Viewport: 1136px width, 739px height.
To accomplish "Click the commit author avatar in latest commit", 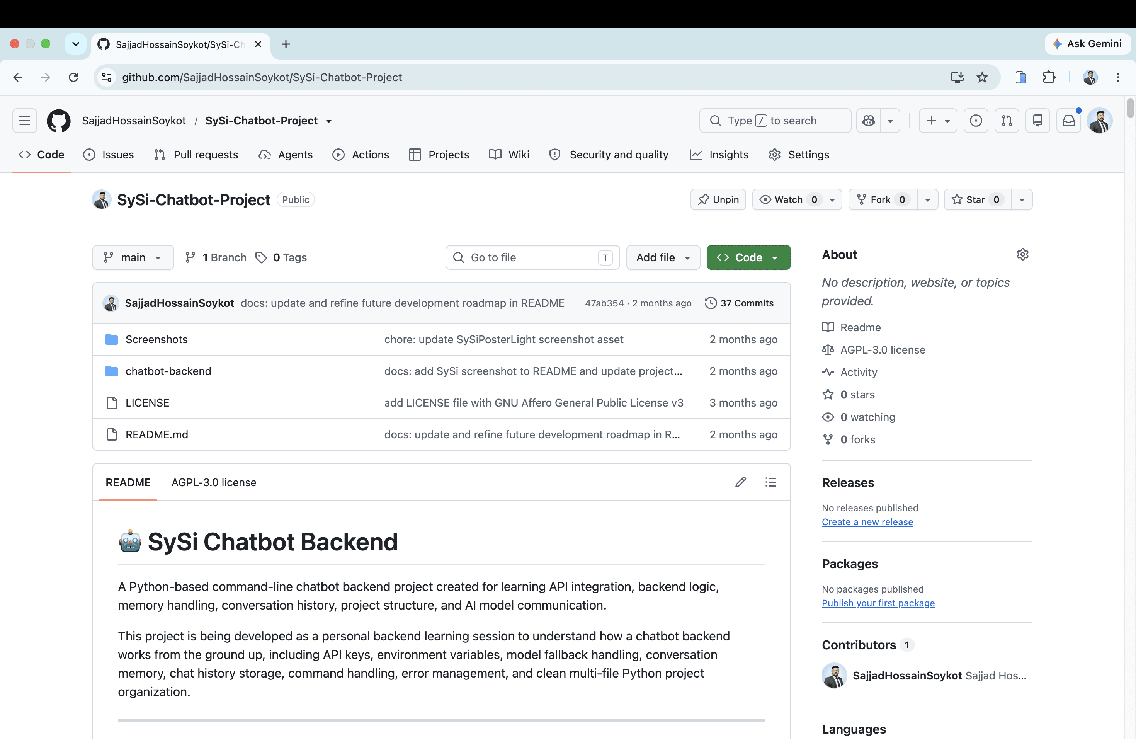I will [x=111, y=303].
